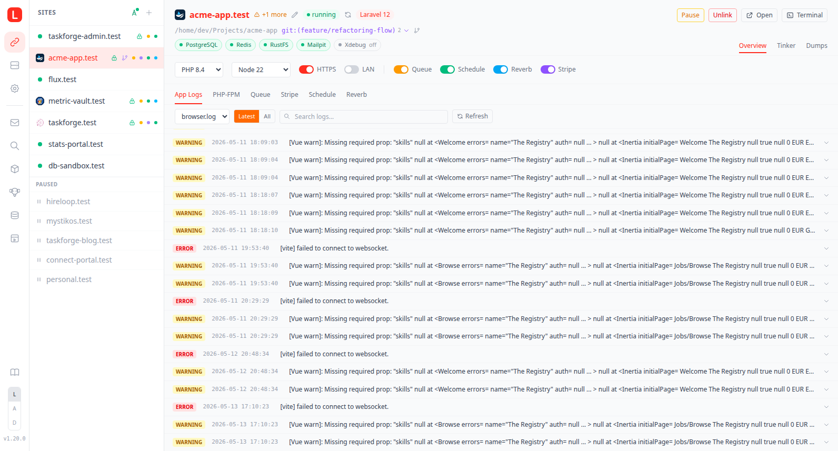Open the mail envelope icon in sidebar
This screenshot has width=838, height=451.
[15, 123]
